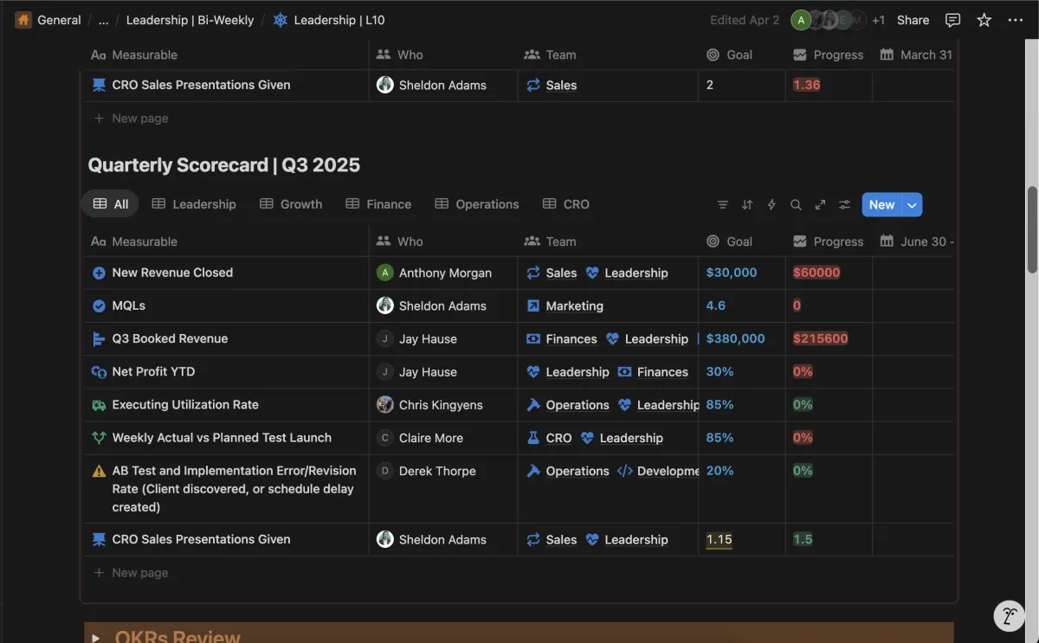1039x643 pixels.
Task: Click the New Revenue Closed plus icon
Action: click(99, 273)
